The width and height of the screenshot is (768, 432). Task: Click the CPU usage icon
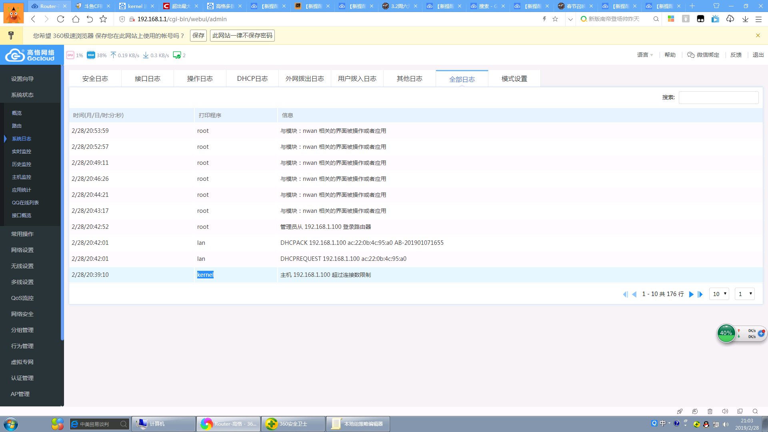click(x=70, y=55)
